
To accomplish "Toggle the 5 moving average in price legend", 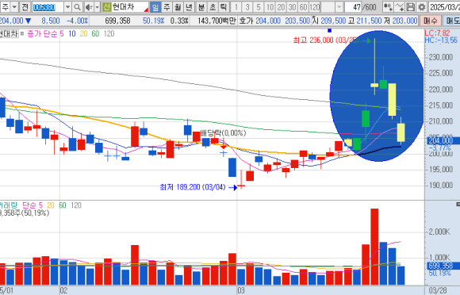I will (62, 34).
